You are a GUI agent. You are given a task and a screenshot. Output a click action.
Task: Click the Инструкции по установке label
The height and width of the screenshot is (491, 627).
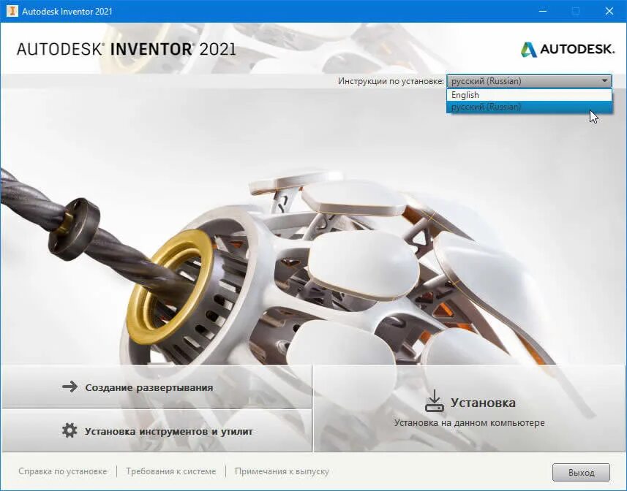pyautogui.click(x=391, y=81)
